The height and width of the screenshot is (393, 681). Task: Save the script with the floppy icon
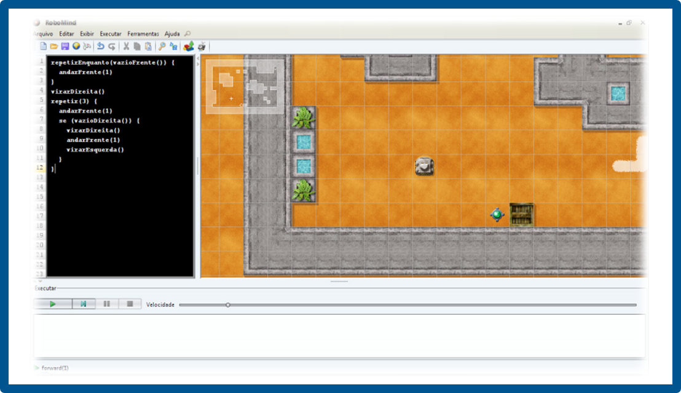click(x=65, y=46)
